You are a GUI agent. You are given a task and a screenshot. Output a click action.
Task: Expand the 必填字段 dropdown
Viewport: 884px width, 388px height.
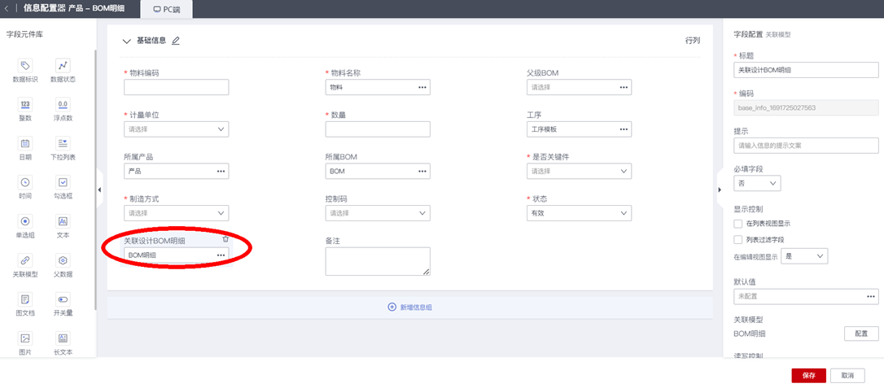[x=757, y=184]
